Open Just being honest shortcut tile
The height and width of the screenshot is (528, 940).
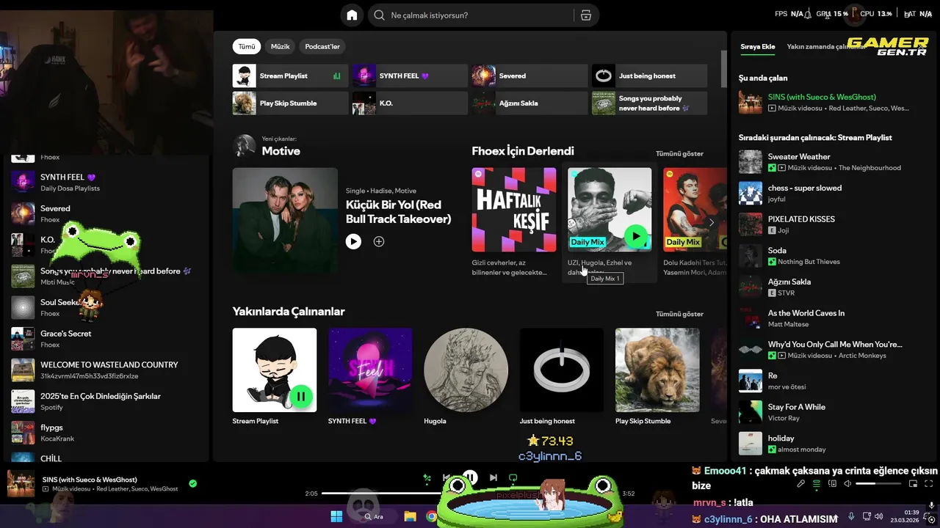pos(649,76)
